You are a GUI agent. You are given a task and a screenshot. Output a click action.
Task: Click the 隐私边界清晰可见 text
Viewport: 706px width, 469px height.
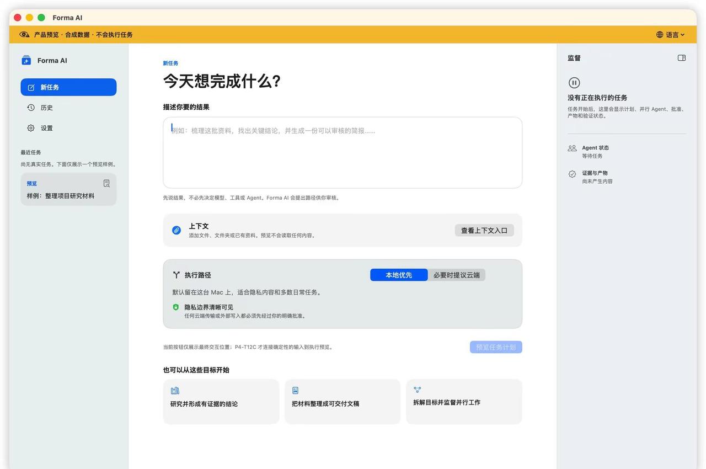208,307
